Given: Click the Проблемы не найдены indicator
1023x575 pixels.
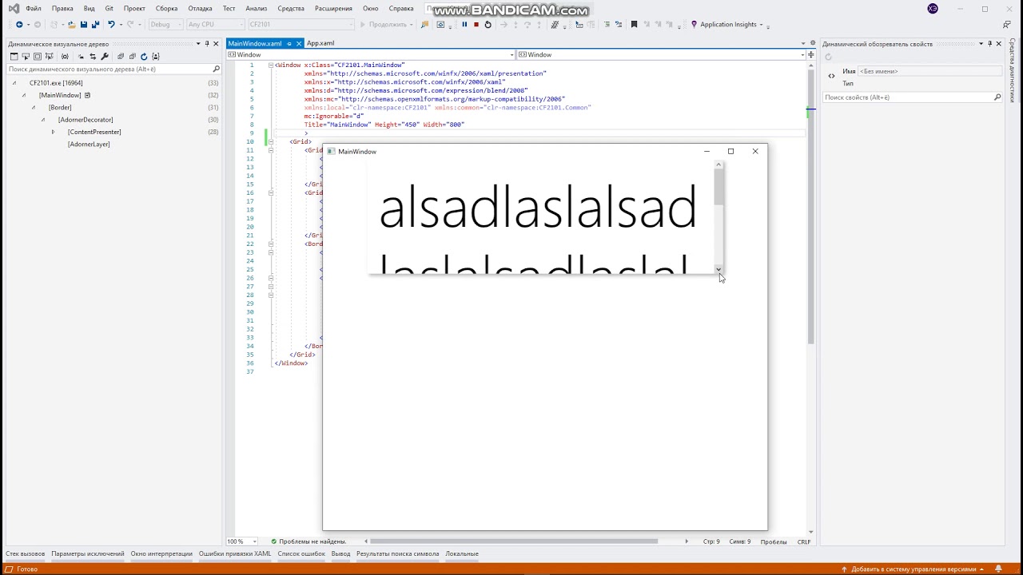Looking at the screenshot, I should (308, 541).
